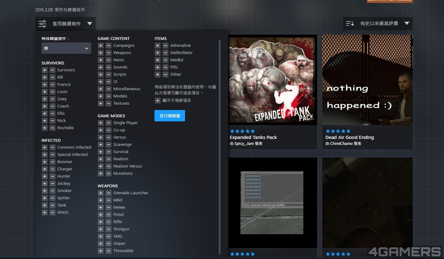The width and height of the screenshot is (444, 259).
Task: Open the 有史以來最高評價 sort dropdown
Action: coord(378,24)
